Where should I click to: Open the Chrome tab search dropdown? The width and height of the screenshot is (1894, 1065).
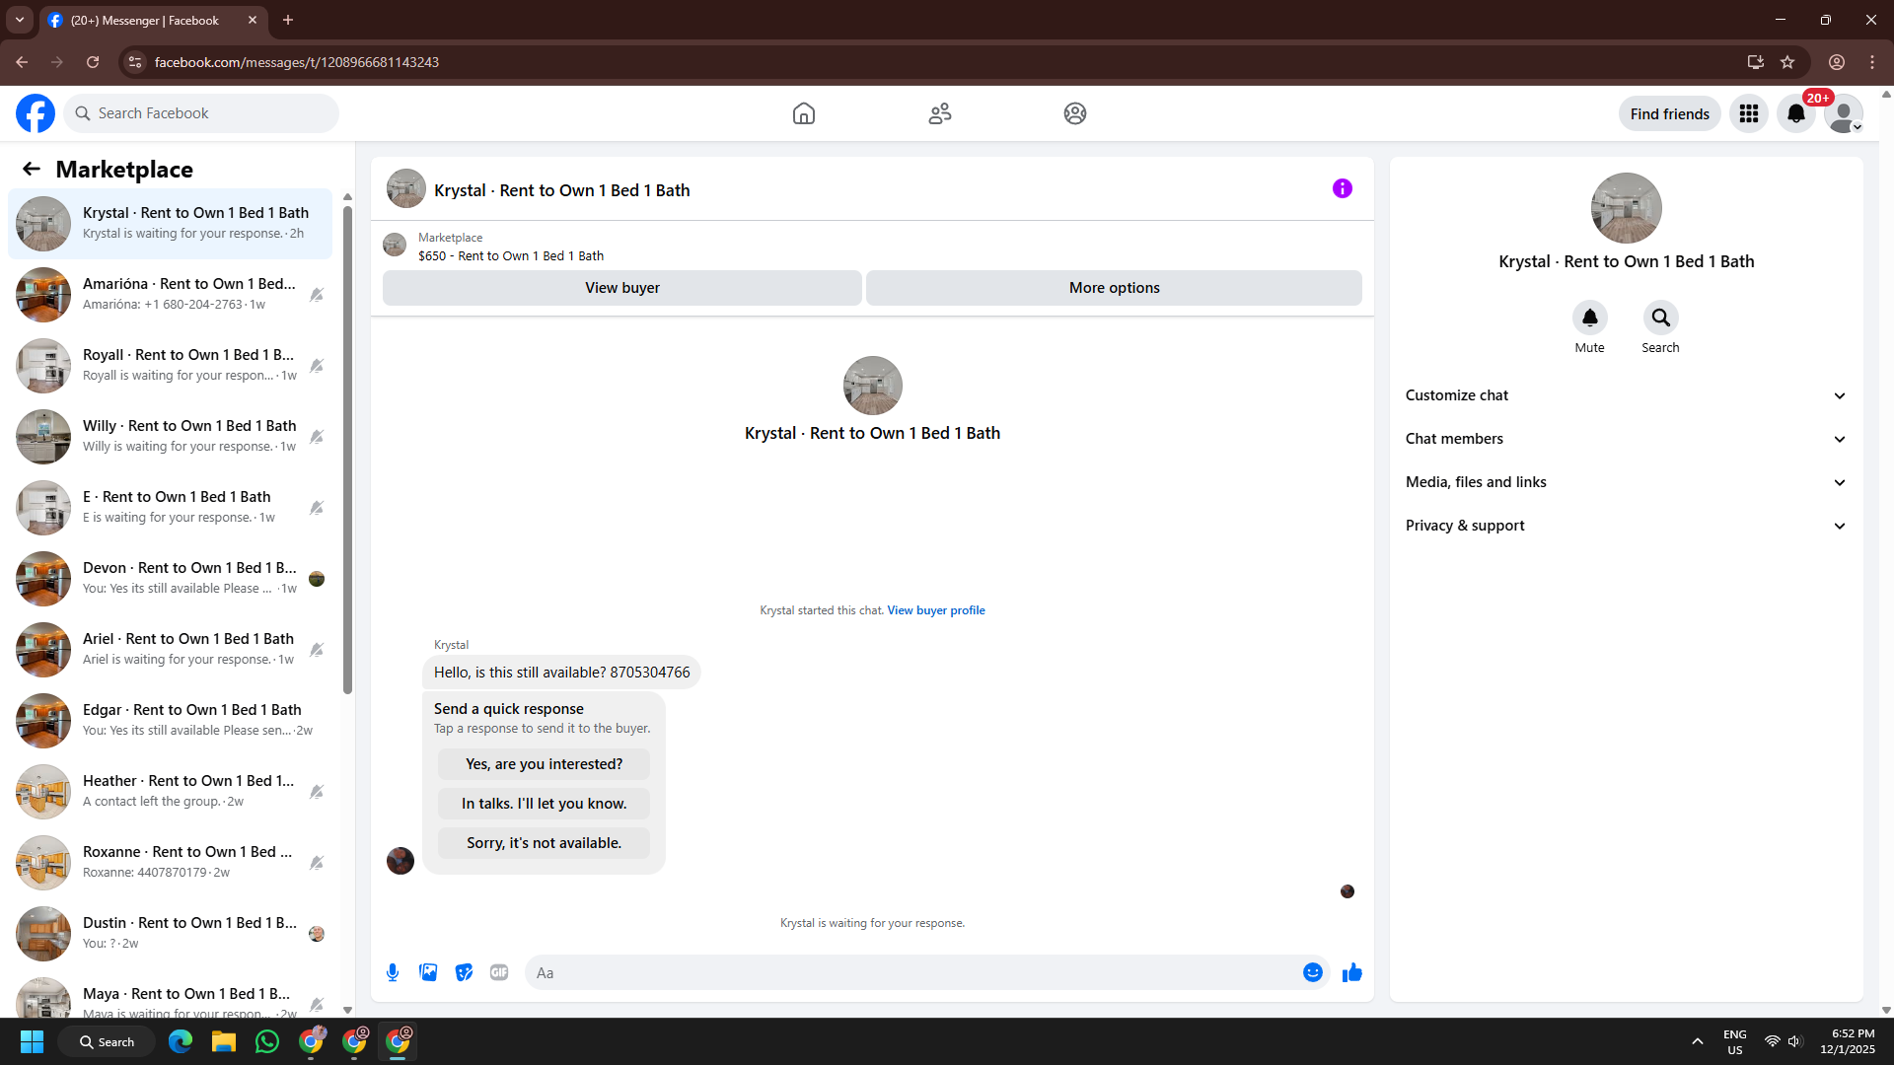click(20, 20)
